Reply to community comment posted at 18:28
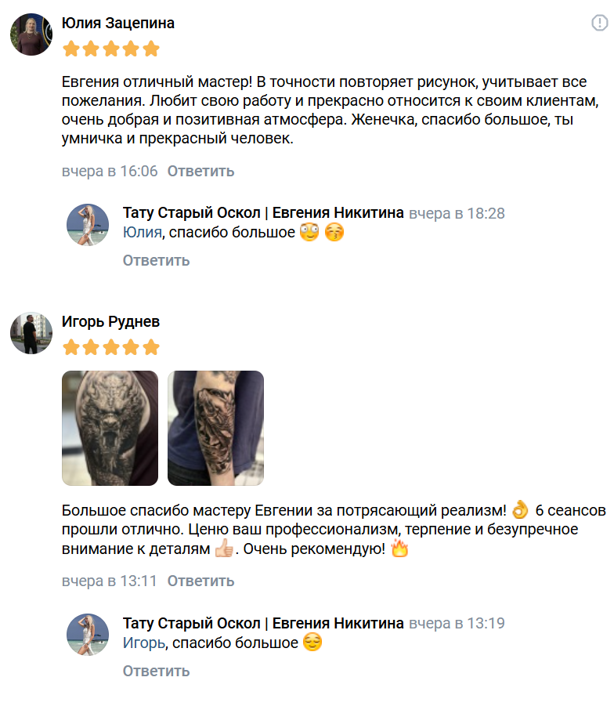Screen dimensions: 614x717 pyautogui.click(x=157, y=260)
